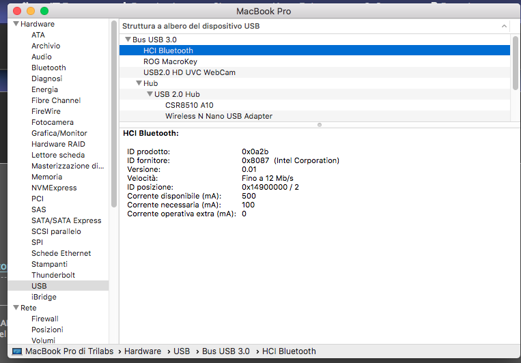The height and width of the screenshot is (363, 521).
Task: Collapse the USB 2.0 Hub node
Action: (x=150, y=94)
